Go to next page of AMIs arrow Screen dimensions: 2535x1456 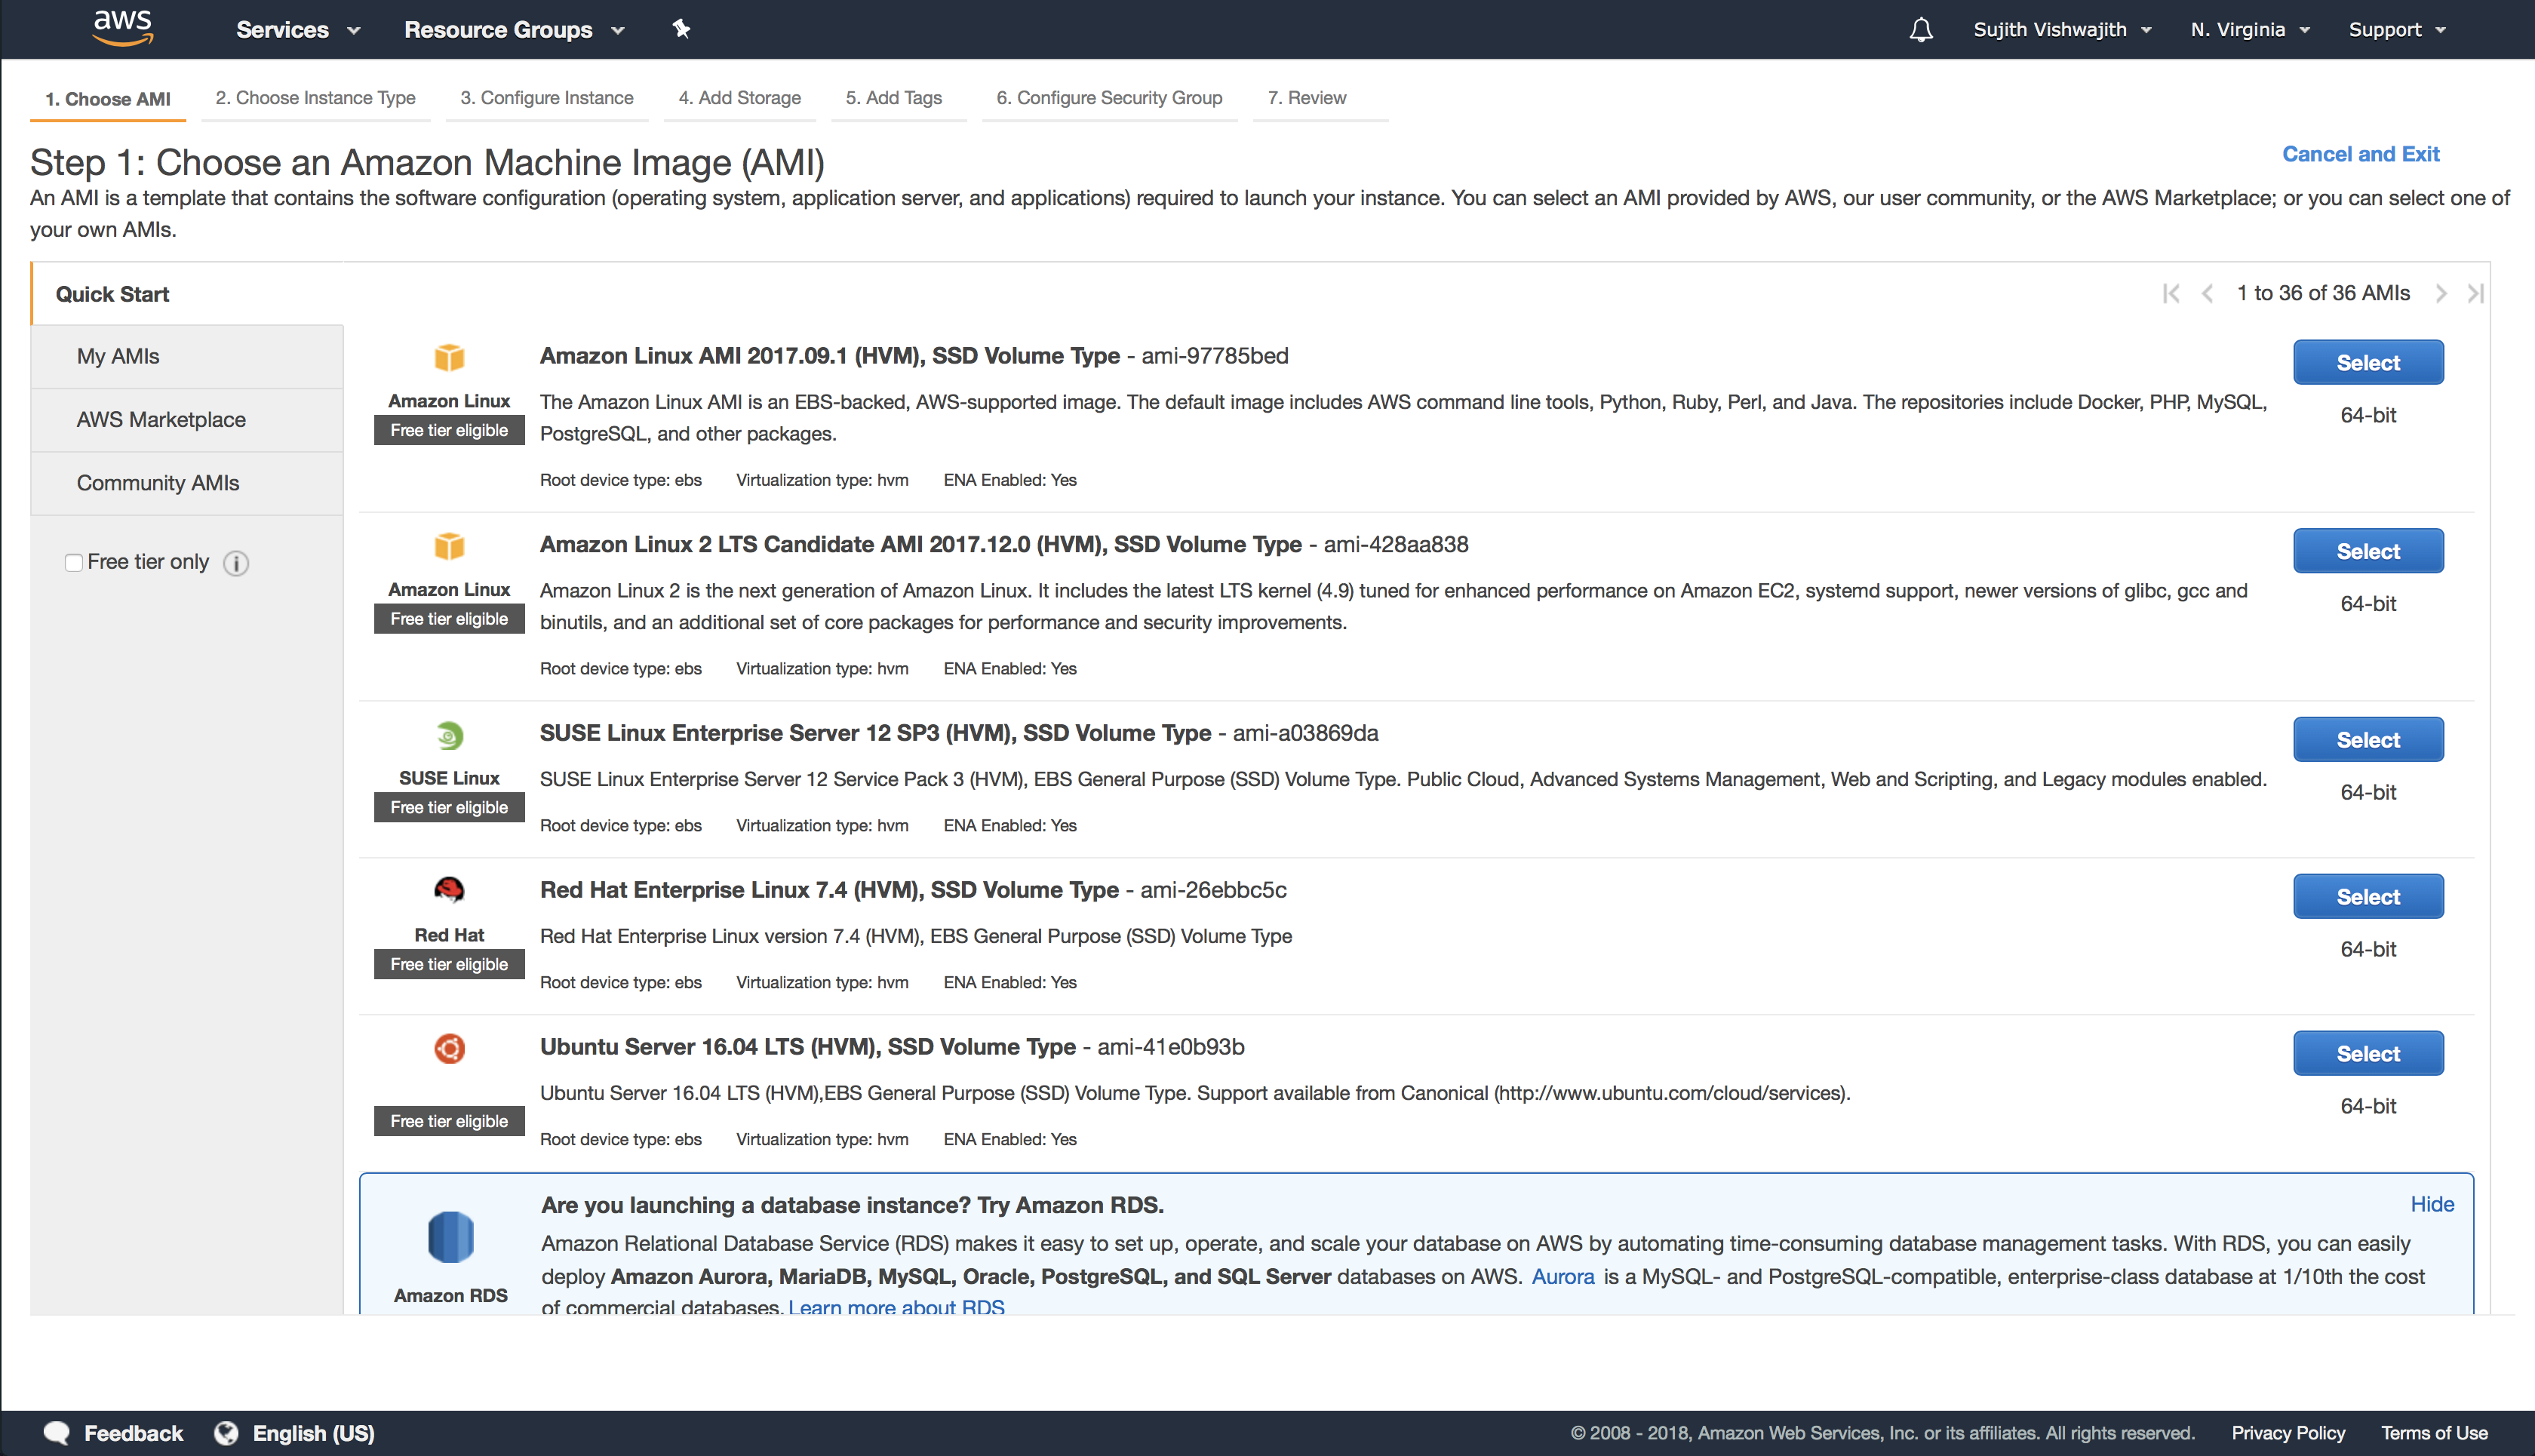(x=2441, y=293)
